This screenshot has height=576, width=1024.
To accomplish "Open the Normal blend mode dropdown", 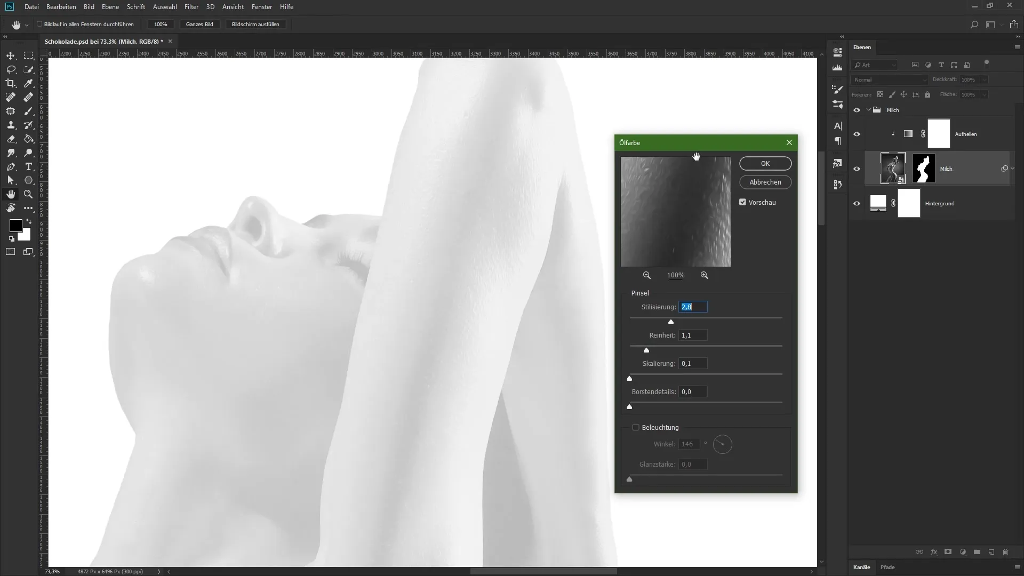I will [890, 79].
